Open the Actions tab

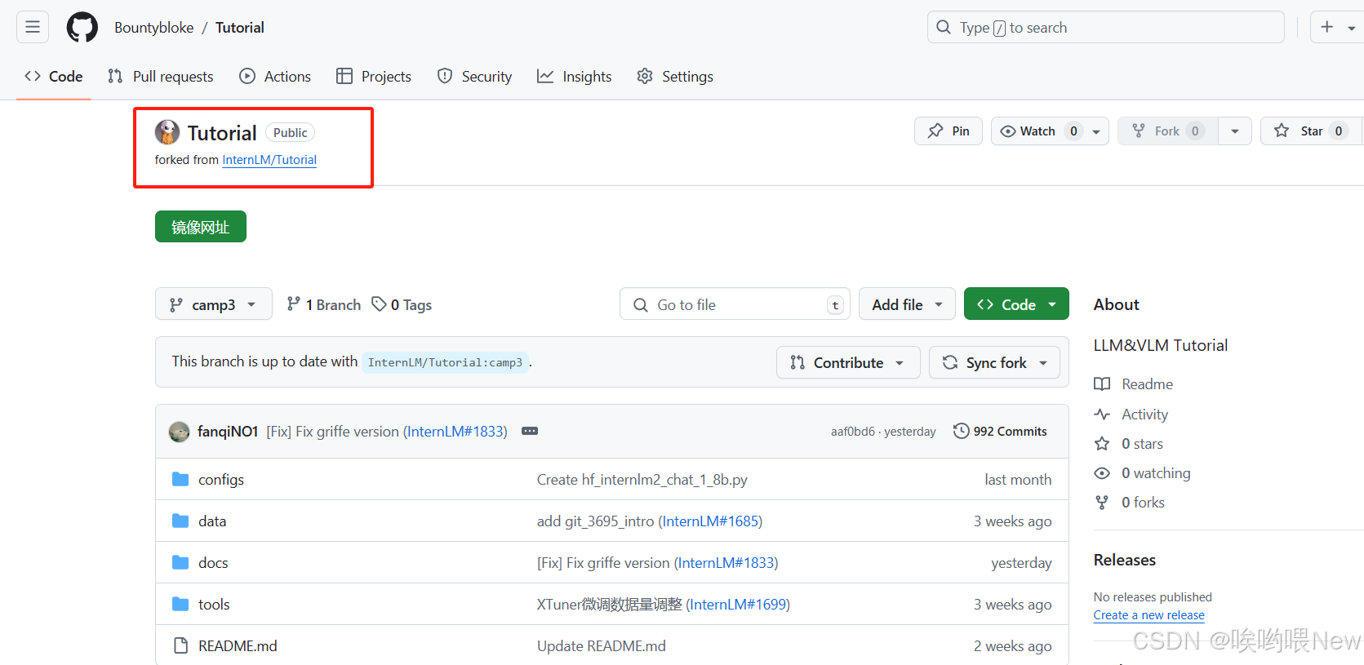click(275, 76)
